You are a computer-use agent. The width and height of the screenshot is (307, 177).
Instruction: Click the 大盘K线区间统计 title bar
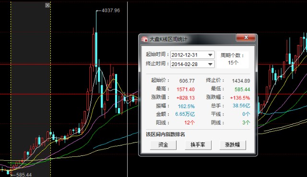(188, 39)
